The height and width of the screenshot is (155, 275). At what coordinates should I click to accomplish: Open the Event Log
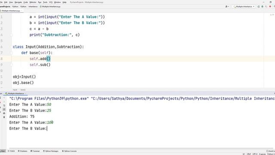point(271,151)
